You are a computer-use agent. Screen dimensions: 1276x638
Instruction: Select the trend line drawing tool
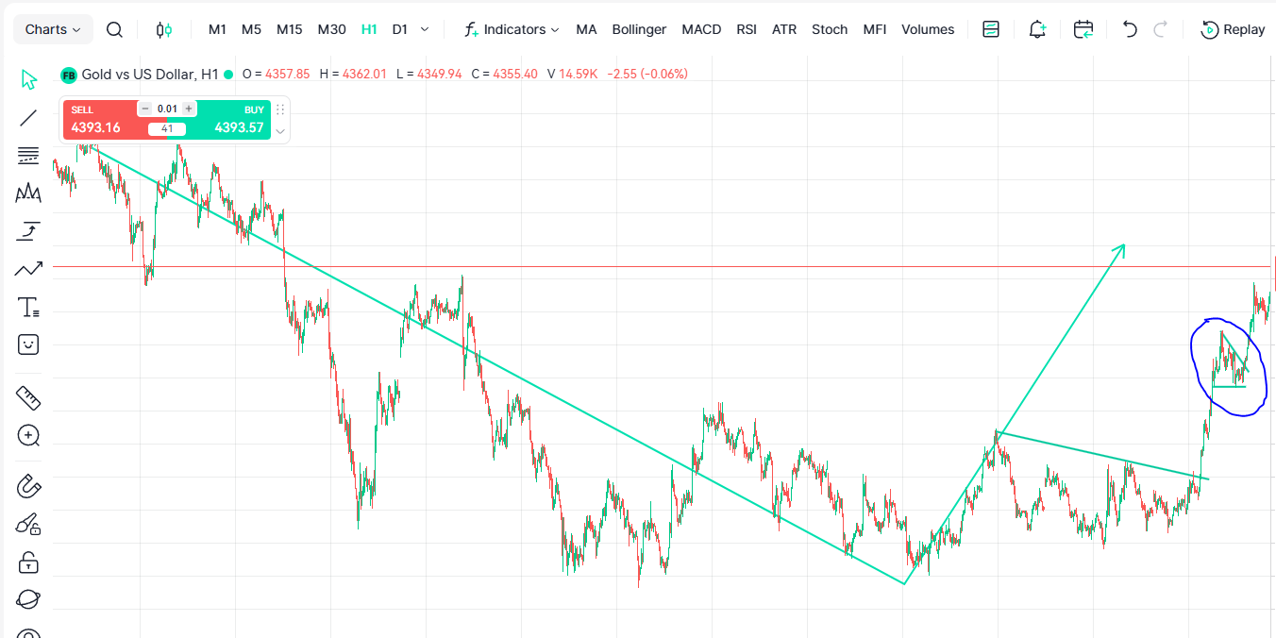pyautogui.click(x=28, y=118)
